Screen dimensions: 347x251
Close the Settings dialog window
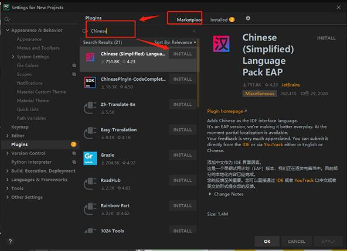point(339,7)
